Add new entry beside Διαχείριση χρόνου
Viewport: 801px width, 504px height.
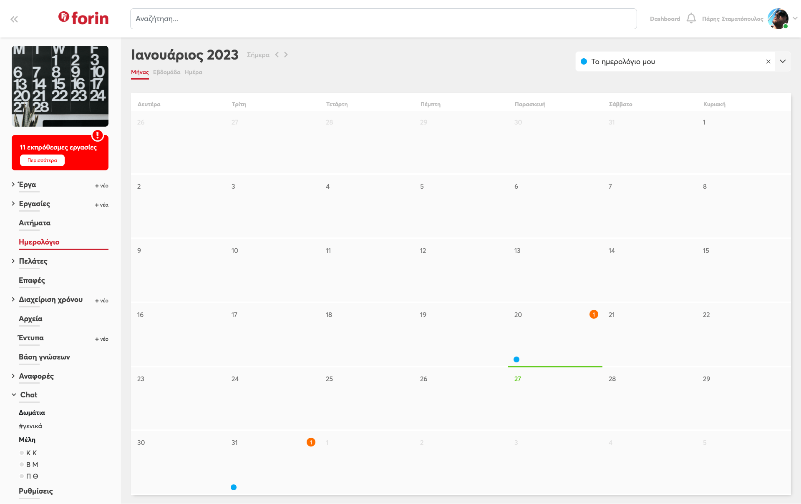pyautogui.click(x=102, y=301)
